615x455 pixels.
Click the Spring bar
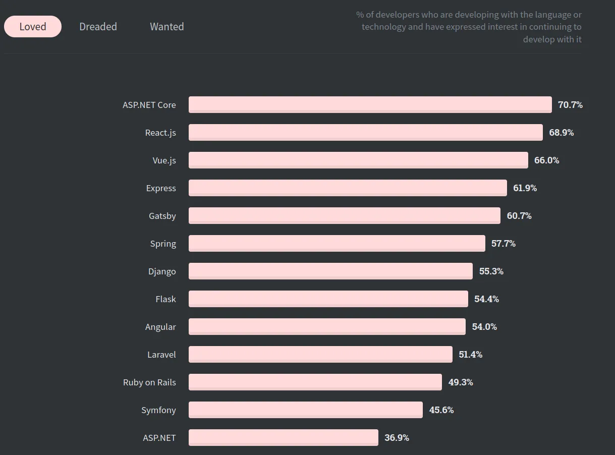tap(336, 243)
